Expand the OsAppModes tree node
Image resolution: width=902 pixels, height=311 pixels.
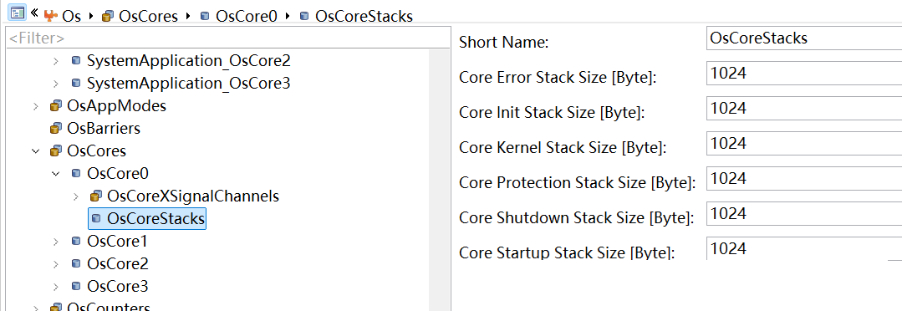[36, 106]
